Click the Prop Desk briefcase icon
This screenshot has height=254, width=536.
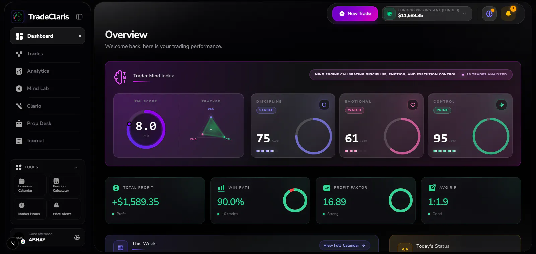[19, 123]
